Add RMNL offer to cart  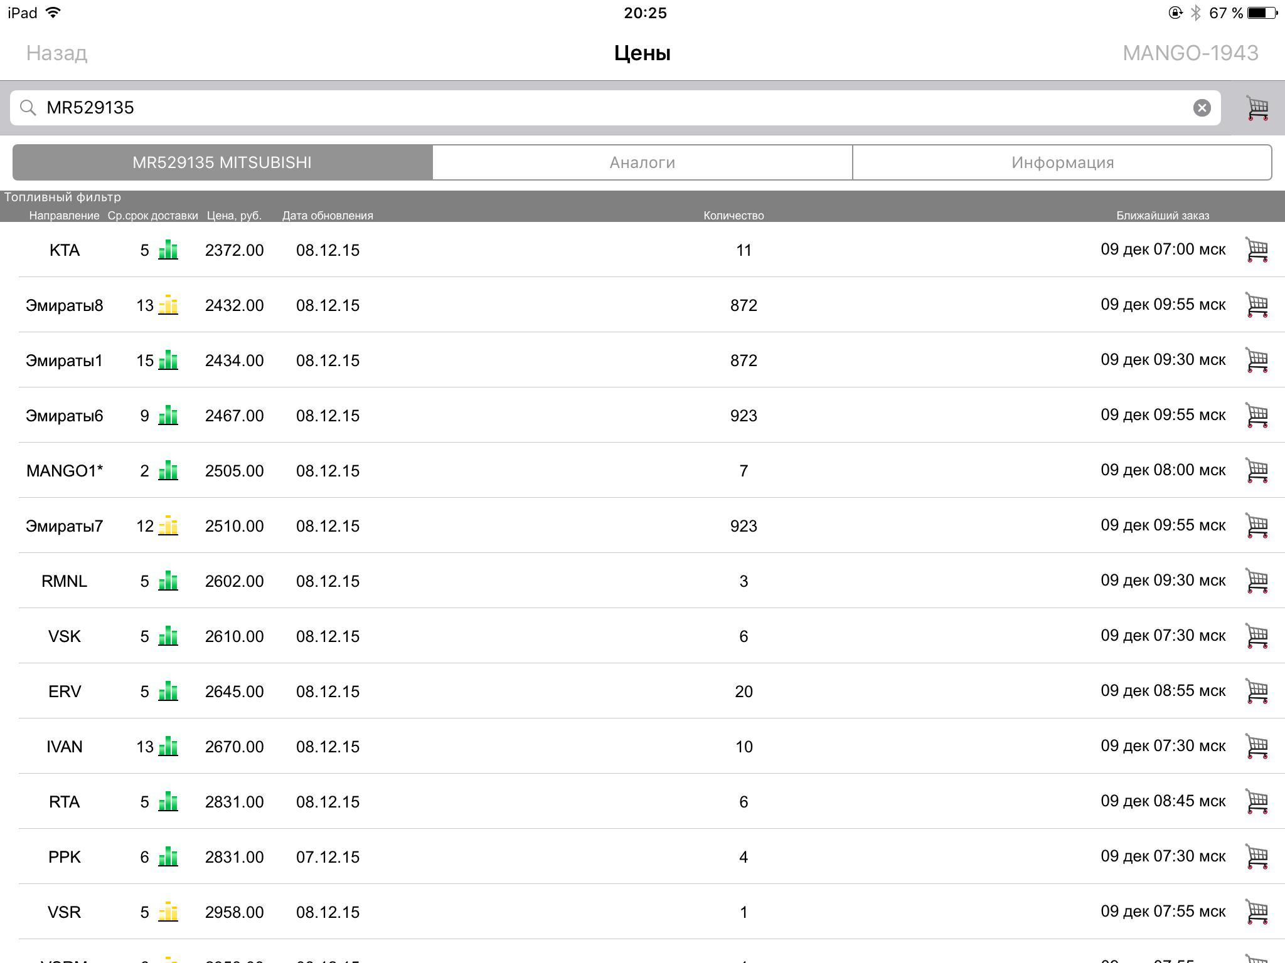click(1257, 581)
